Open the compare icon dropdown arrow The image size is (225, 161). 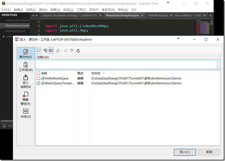click(x=62, y=51)
